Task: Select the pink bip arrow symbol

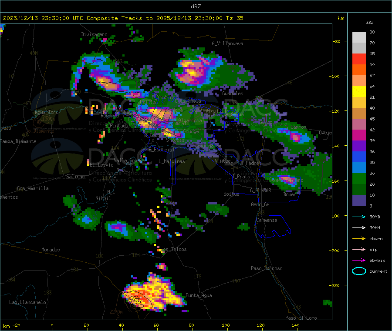Action: 359,249
